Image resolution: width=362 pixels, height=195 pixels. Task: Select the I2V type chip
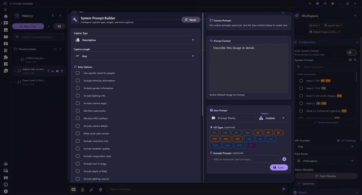(268, 133)
